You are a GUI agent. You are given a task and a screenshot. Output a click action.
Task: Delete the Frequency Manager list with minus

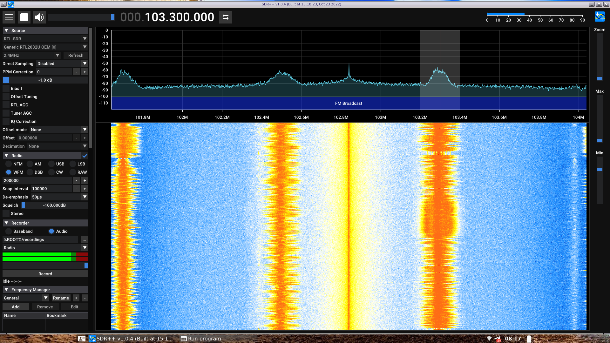pos(85,298)
